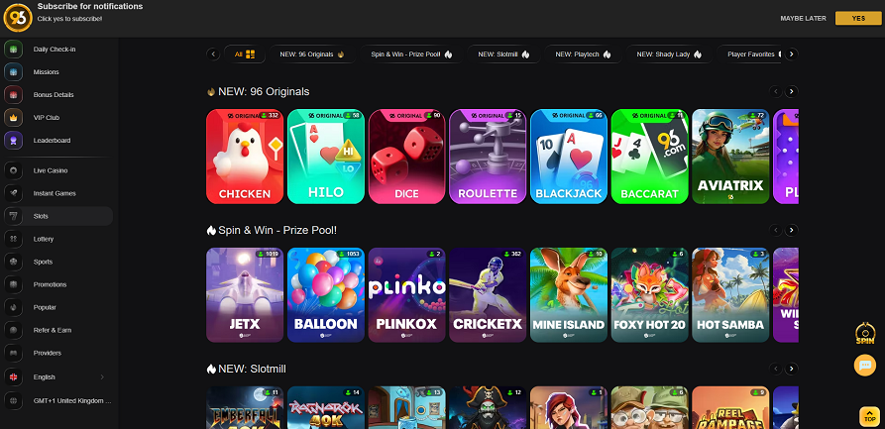The height and width of the screenshot is (429, 885).
Task: Open the Balloon game thumbnail
Action: [326, 295]
